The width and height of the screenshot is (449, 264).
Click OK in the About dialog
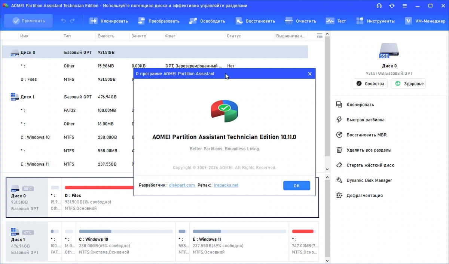[297, 186]
